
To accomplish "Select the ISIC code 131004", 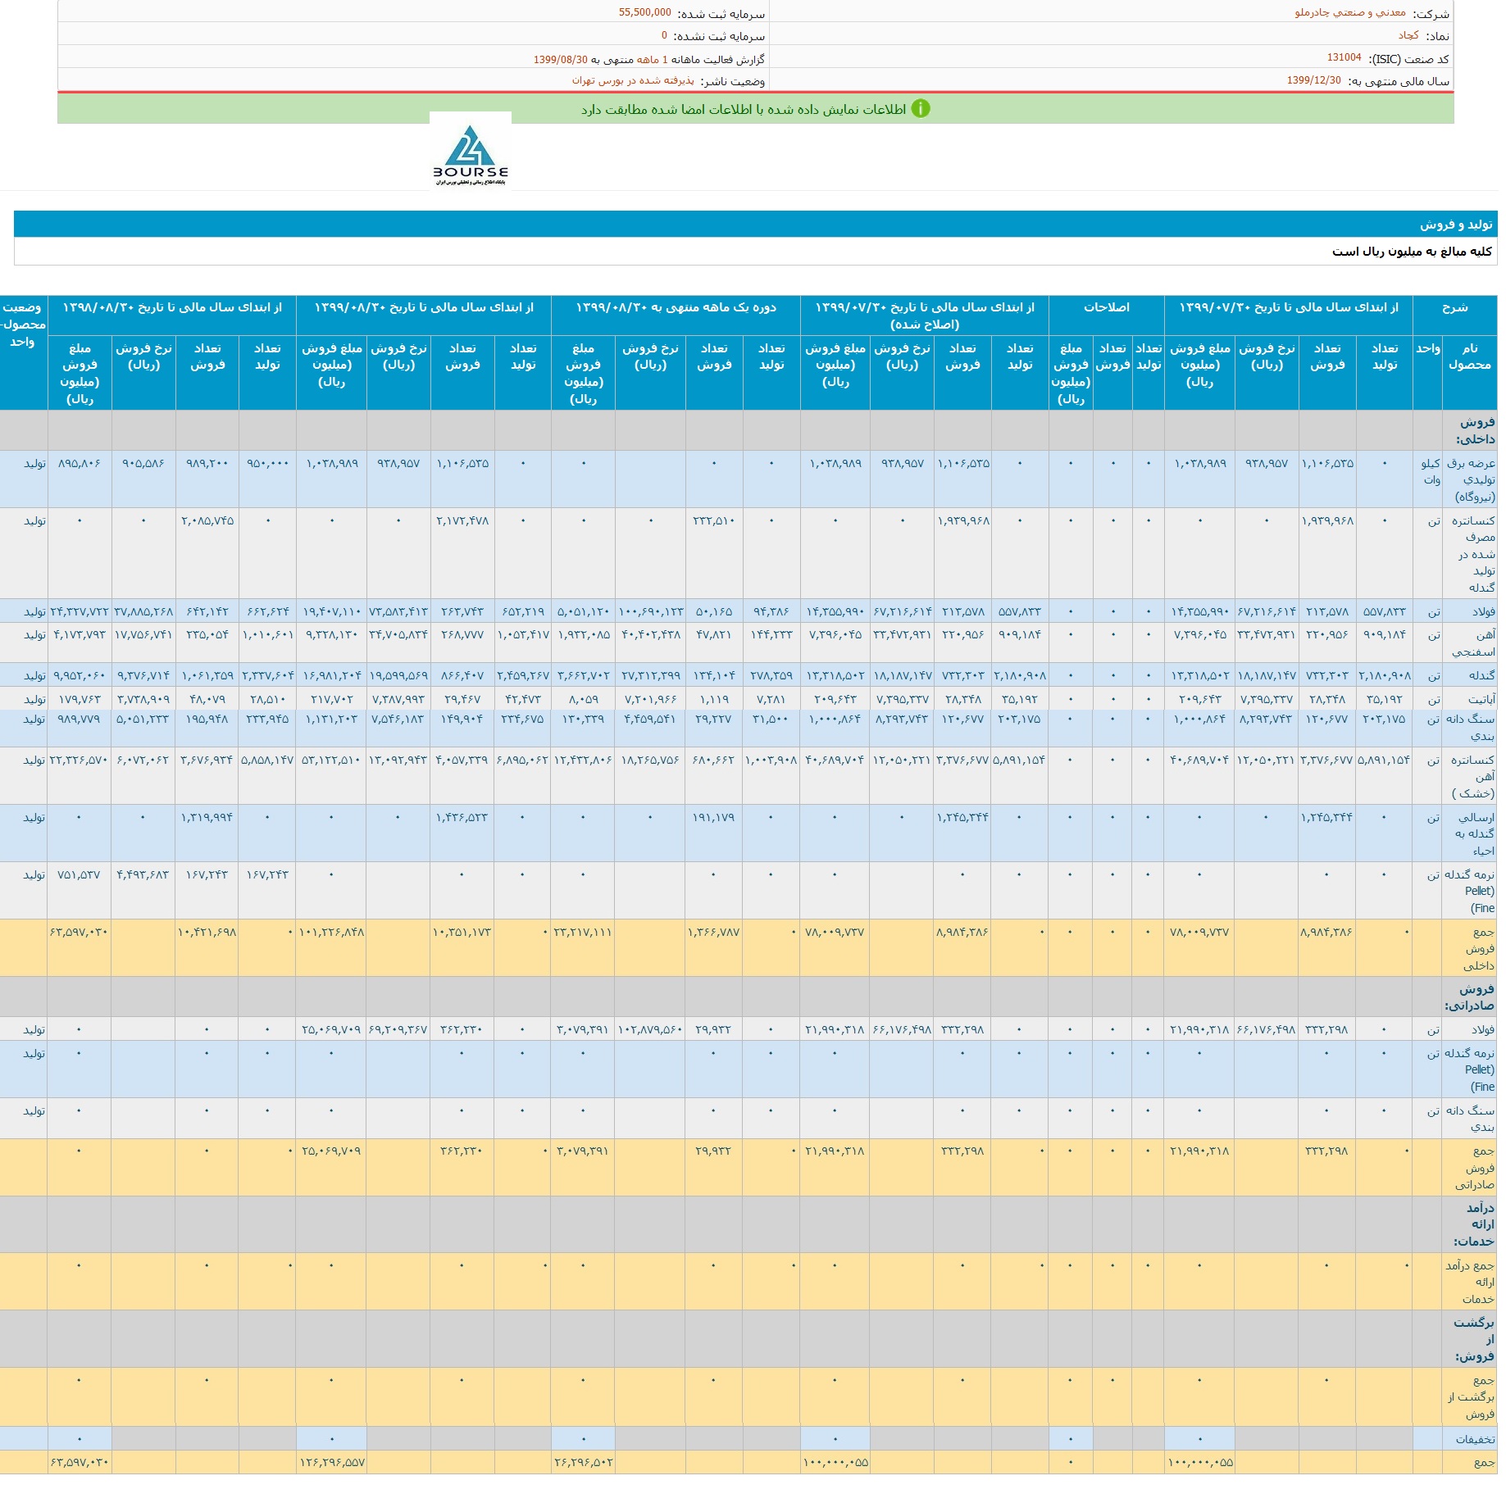I will [1344, 58].
